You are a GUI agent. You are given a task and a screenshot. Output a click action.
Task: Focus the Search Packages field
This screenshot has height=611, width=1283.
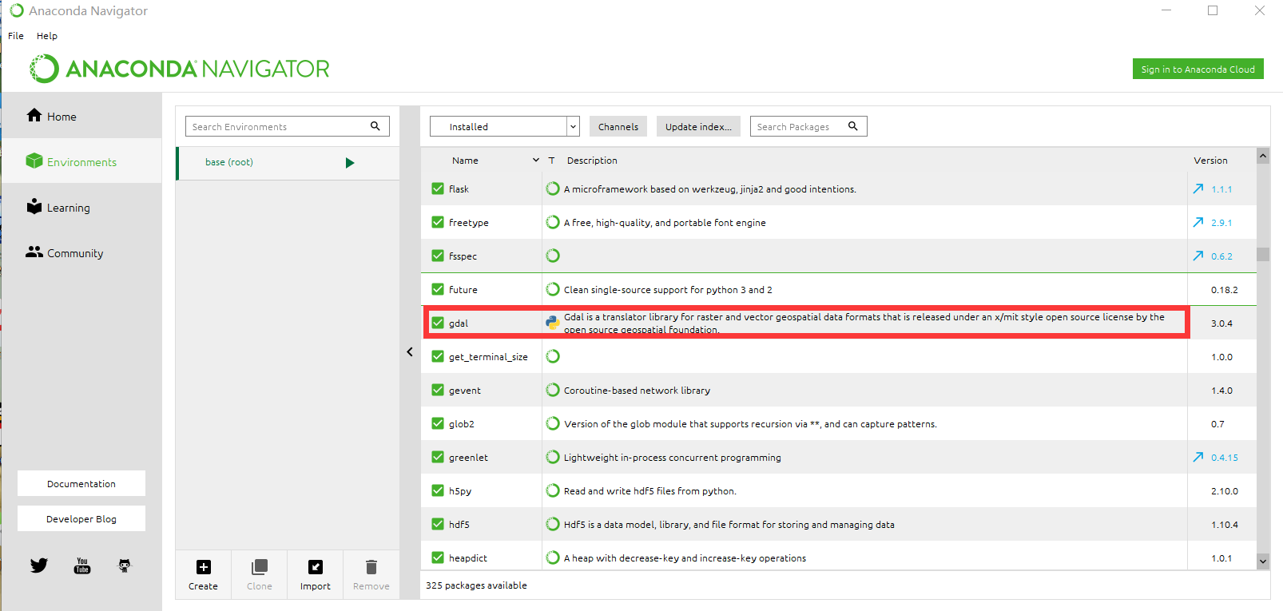tap(808, 126)
